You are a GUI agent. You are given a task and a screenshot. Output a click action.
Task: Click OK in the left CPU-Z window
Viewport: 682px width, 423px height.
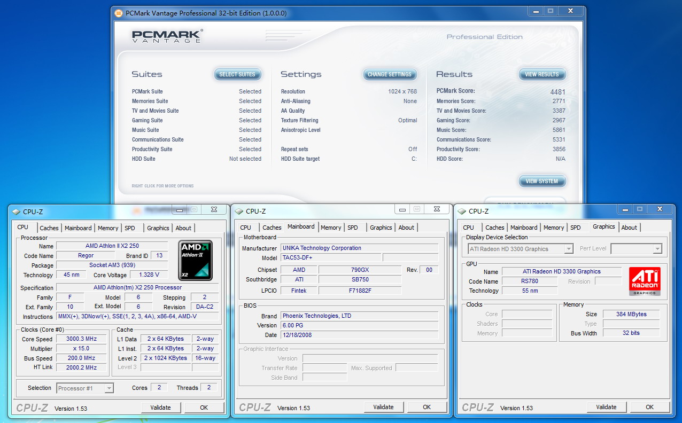click(x=204, y=408)
